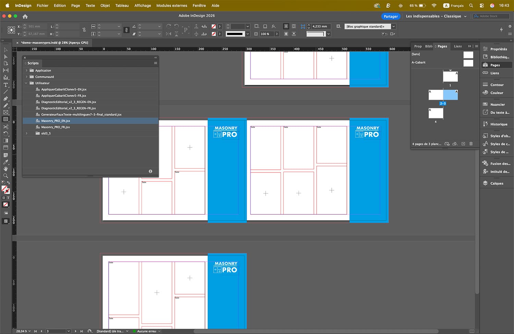The image size is (514, 334).
Task: Open the object style dropdown [Bloc graphique standard]+
Action: coord(394,26)
